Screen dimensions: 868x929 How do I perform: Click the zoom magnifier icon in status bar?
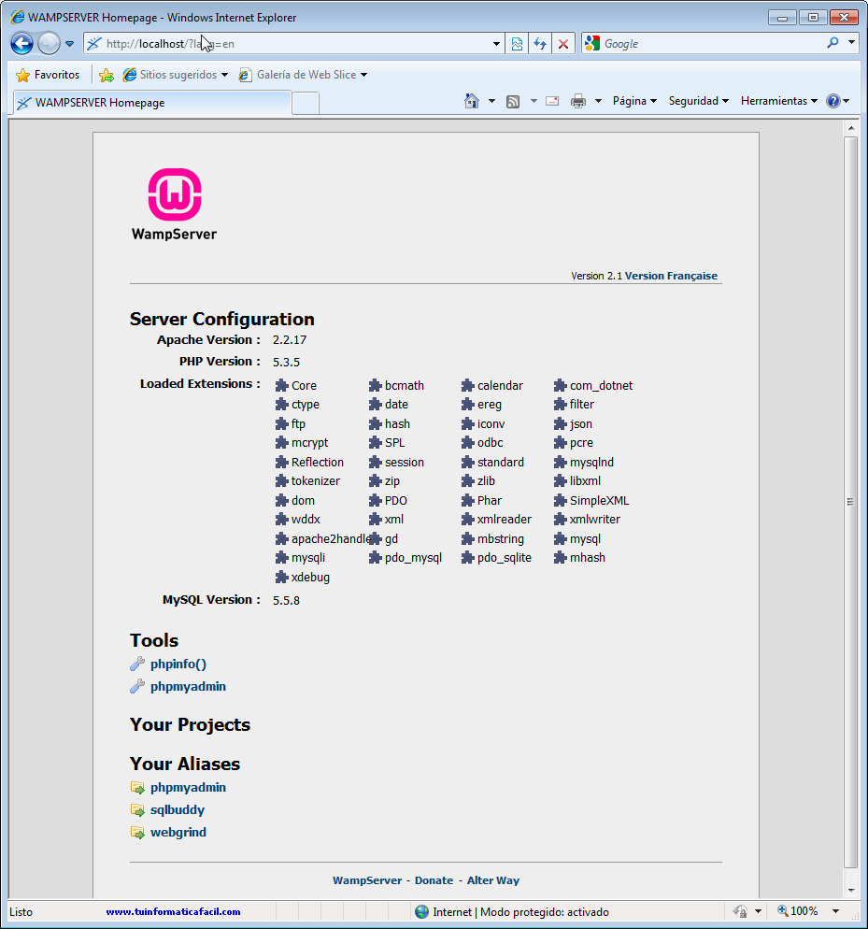point(783,910)
